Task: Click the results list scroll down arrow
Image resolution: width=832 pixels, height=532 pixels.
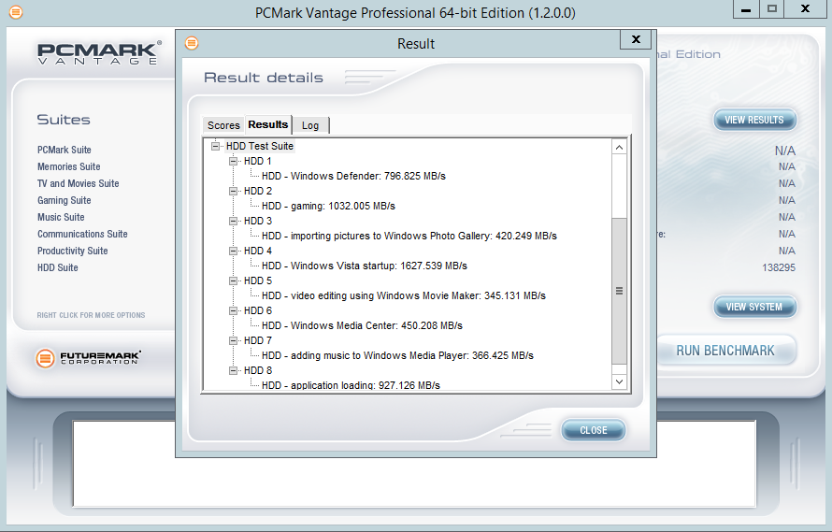Action: pos(619,381)
